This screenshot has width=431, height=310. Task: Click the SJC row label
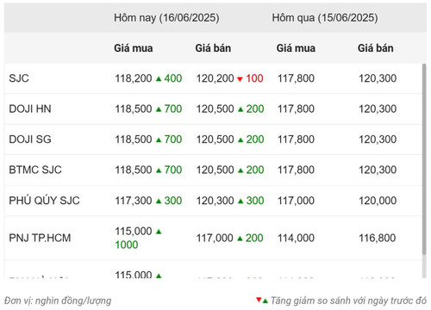coord(19,78)
